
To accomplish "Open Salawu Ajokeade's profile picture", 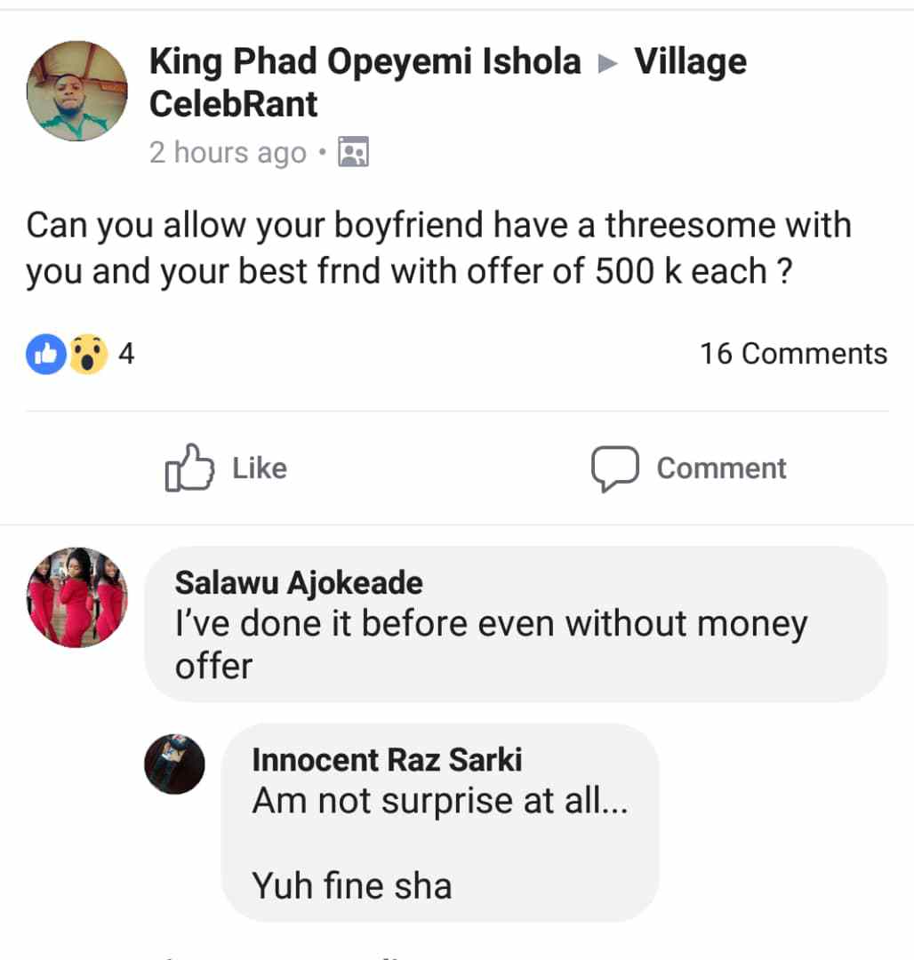I will [x=77, y=596].
